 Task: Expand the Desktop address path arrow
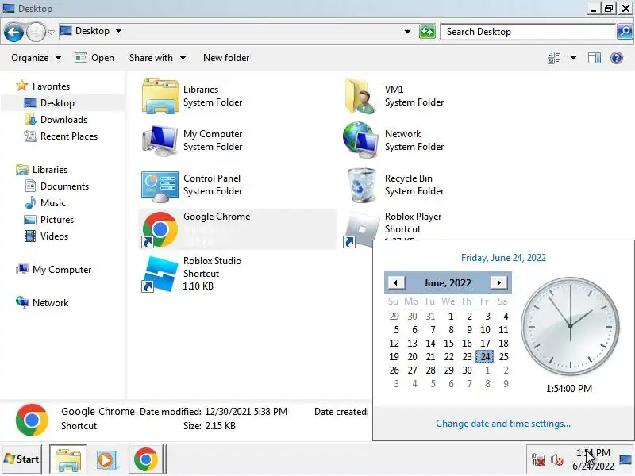point(118,31)
